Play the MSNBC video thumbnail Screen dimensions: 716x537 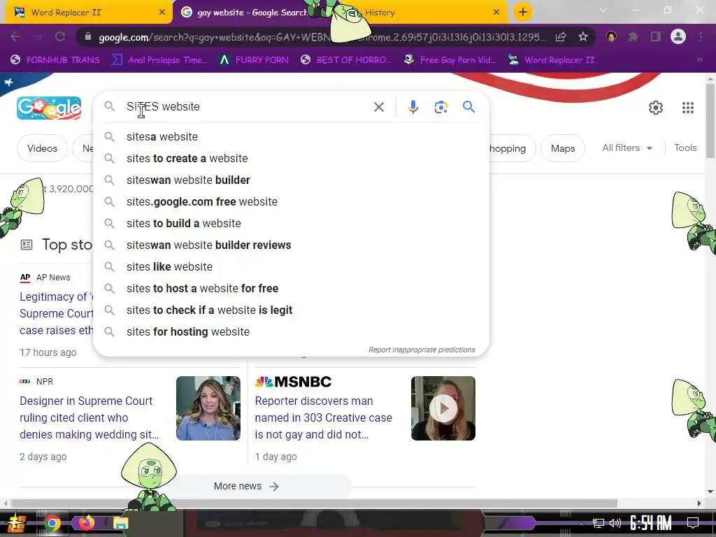coord(443,408)
